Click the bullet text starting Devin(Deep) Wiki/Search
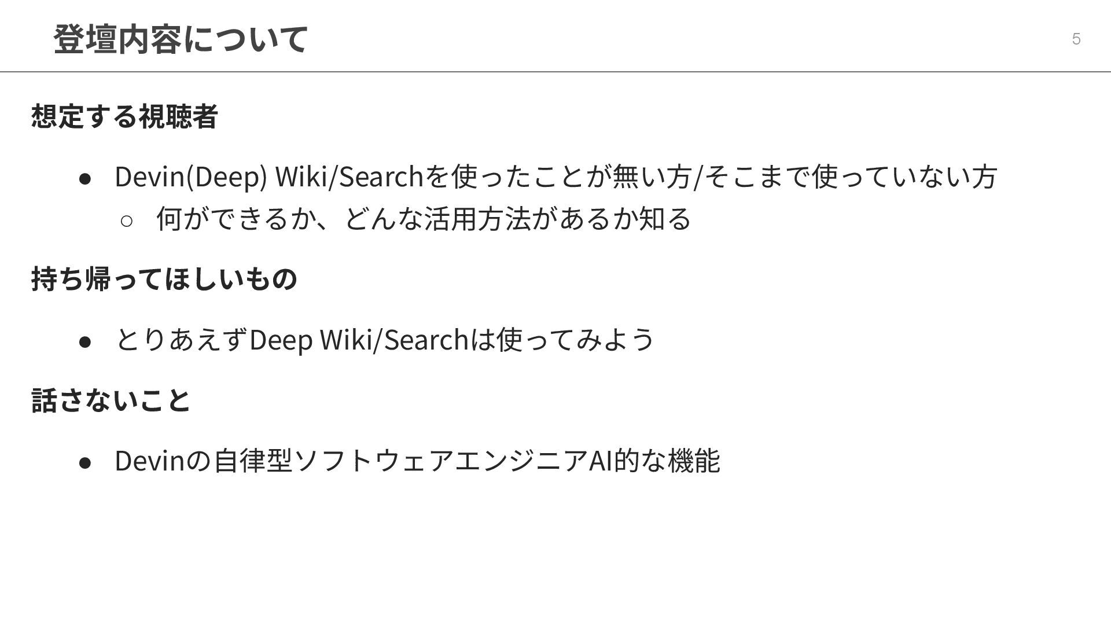Viewport: 1111px width, 625px height. click(555, 177)
